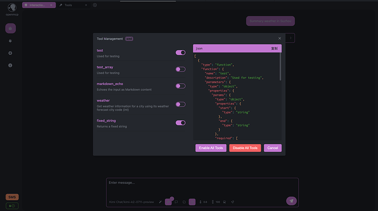Open the chat bot panel in sidebar
Image resolution: width=378 pixels, height=211 pixels.
(x=10, y=28)
